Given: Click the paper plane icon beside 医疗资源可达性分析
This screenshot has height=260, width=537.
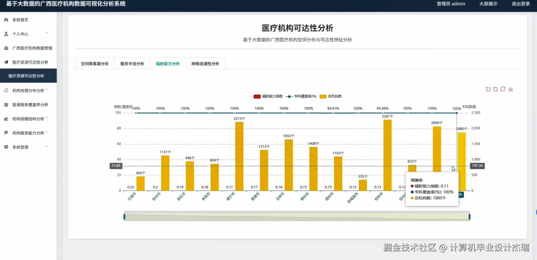Looking at the screenshot, I should [6, 62].
